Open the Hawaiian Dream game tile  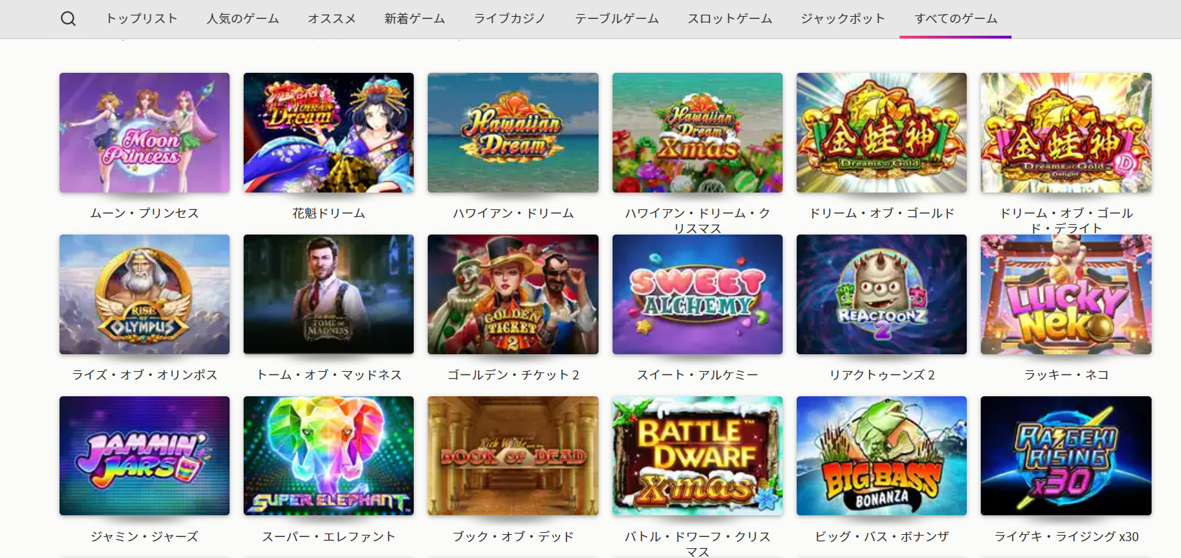(513, 133)
